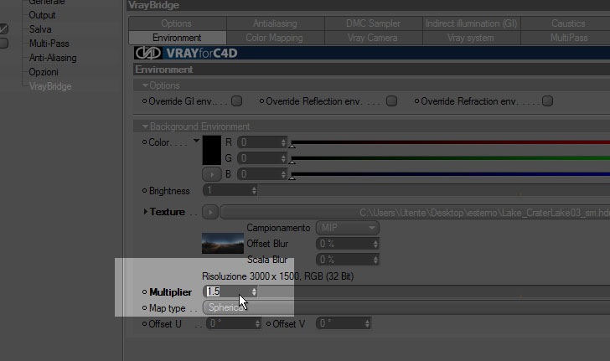The image size is (610, 361).
Task: Switch to the Caustics tab
Action: point(568,23)
